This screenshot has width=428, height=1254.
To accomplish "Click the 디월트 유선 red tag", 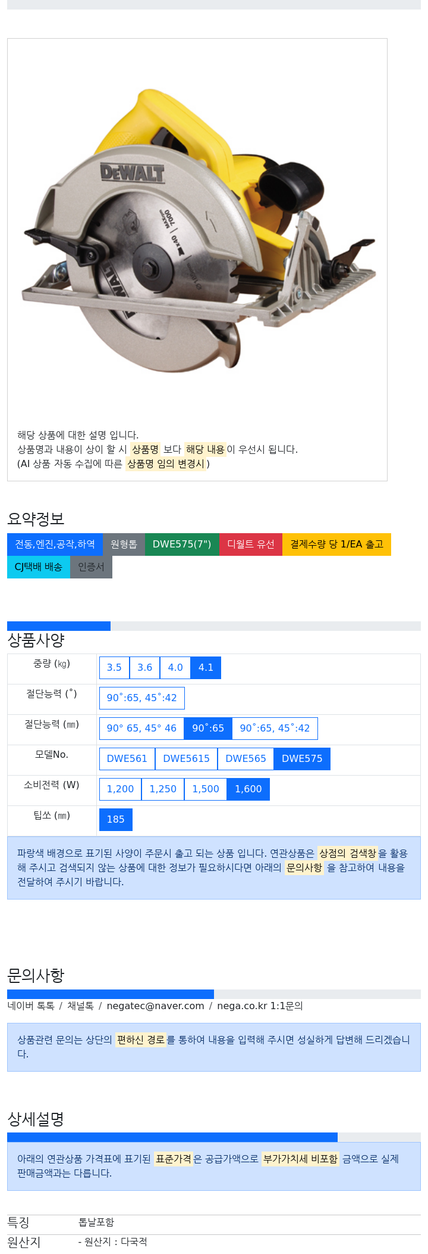I will pyautogui.click(x=251, y=544).
